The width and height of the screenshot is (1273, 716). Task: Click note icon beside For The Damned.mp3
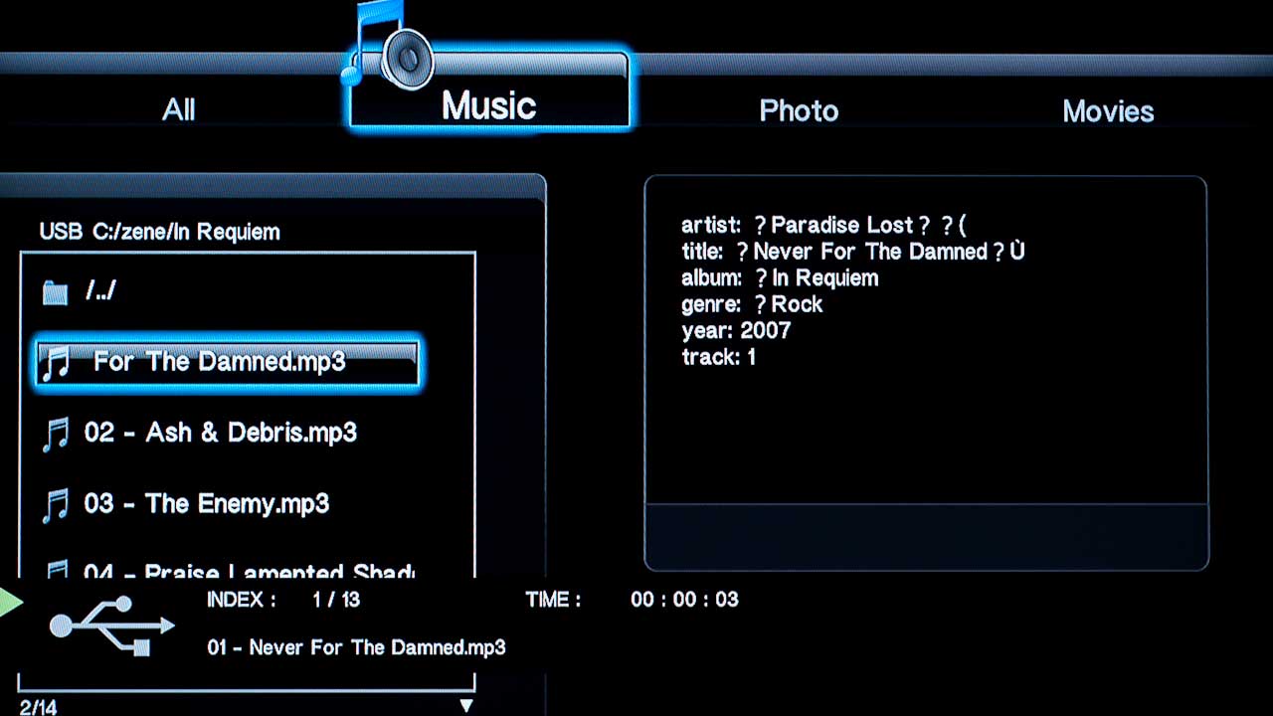56,363
